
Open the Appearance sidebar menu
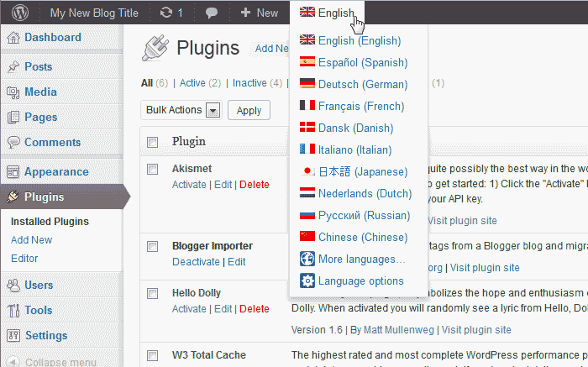[x=56, y=171]
